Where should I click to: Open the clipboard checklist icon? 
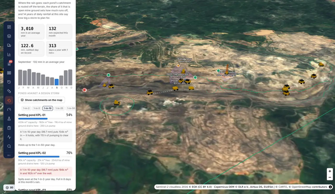[9, 128]
